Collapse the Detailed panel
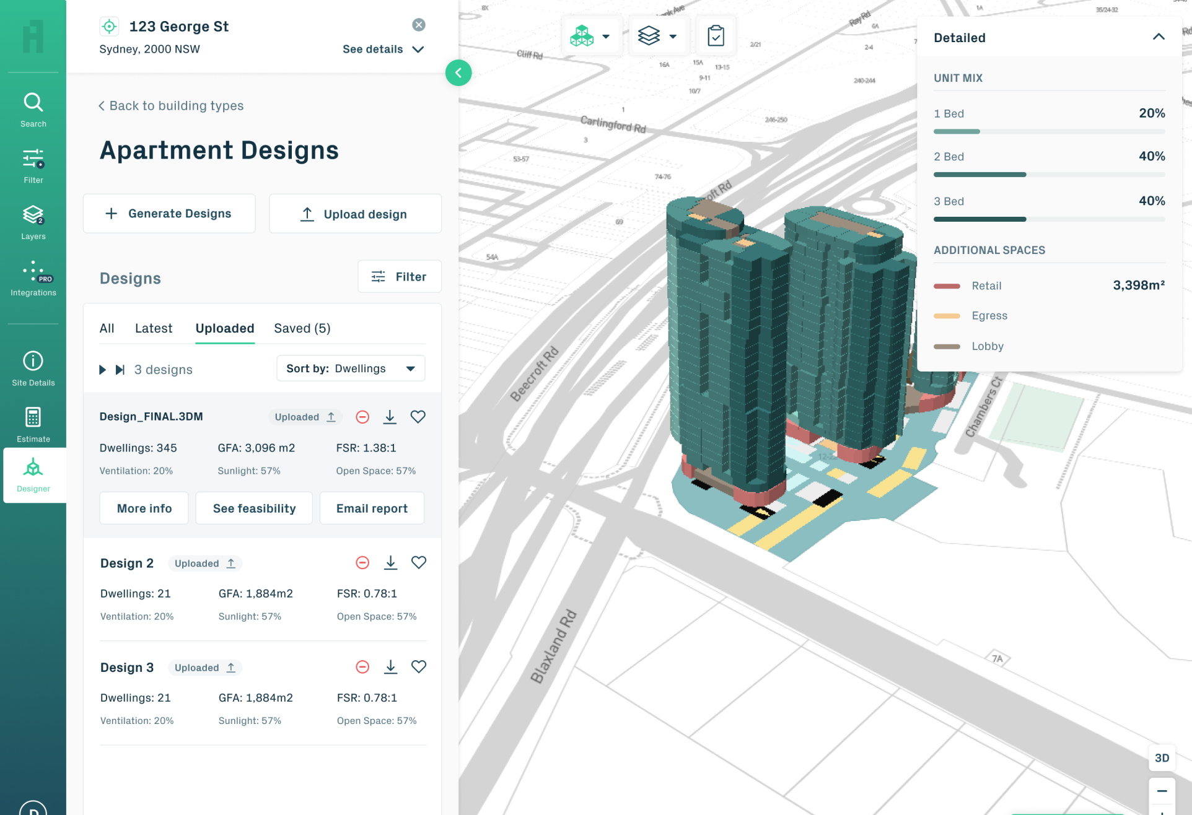The height and width of the screenshot is (815, 1192). pos(1159,37)
